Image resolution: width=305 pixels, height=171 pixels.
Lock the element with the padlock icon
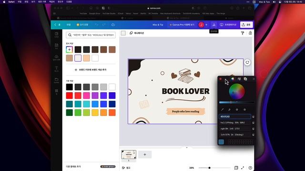pyautogui.click(x=250, y=33)
